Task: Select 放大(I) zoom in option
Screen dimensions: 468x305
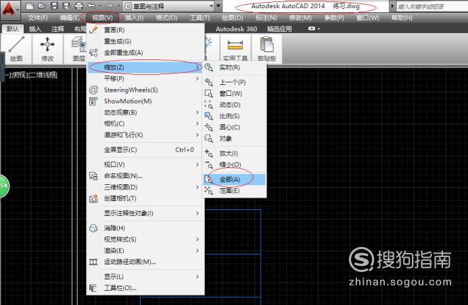Action: click(x=234, y=153)
